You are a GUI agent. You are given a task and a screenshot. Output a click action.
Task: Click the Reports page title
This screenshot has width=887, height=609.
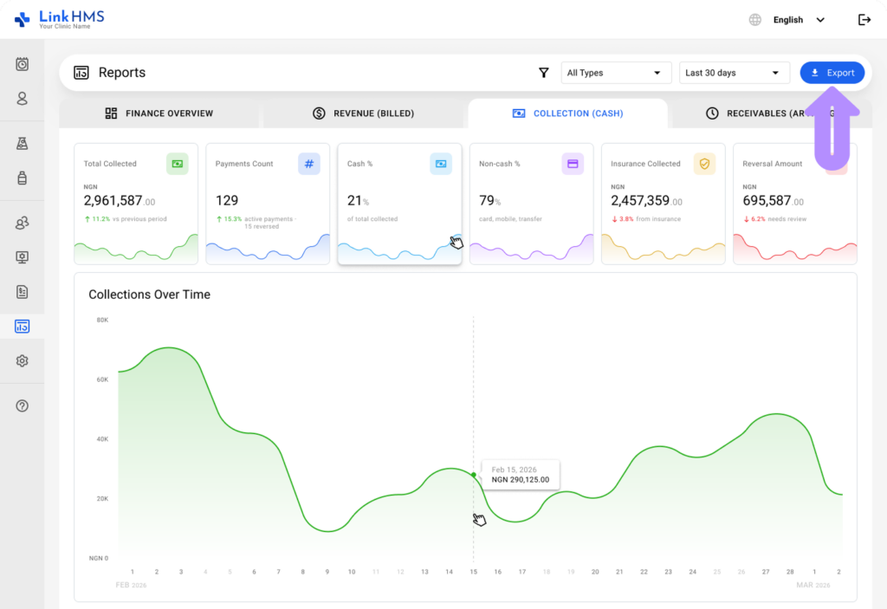[122, 73]
